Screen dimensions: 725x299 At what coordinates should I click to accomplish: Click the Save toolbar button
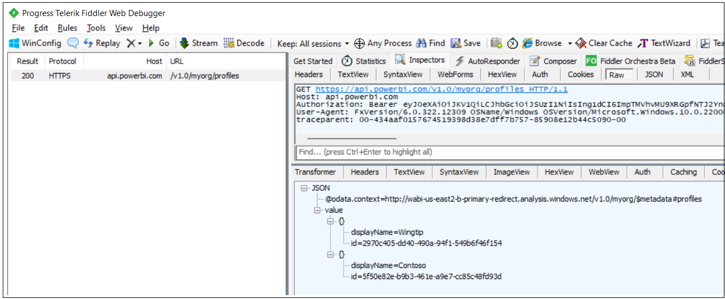[x=466, y=43]
